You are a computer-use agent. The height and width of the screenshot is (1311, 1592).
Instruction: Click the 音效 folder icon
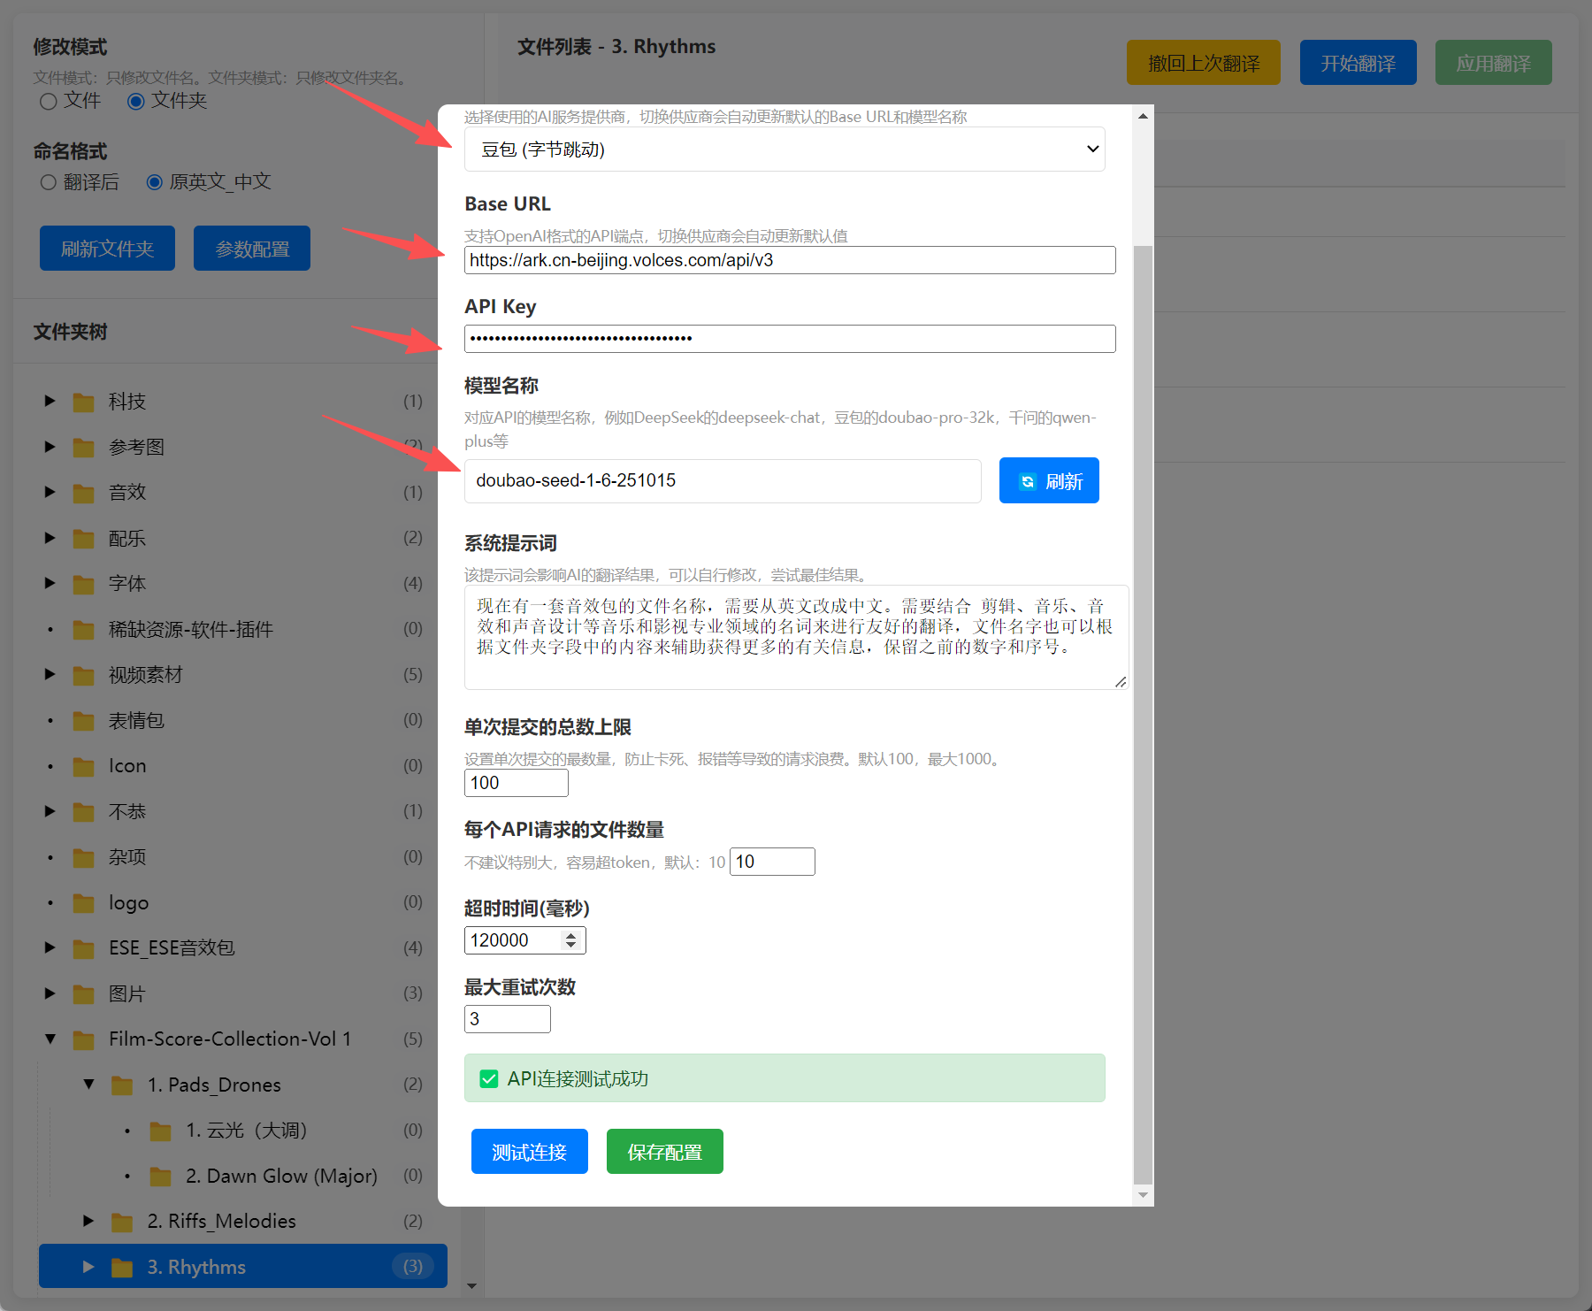84,494
